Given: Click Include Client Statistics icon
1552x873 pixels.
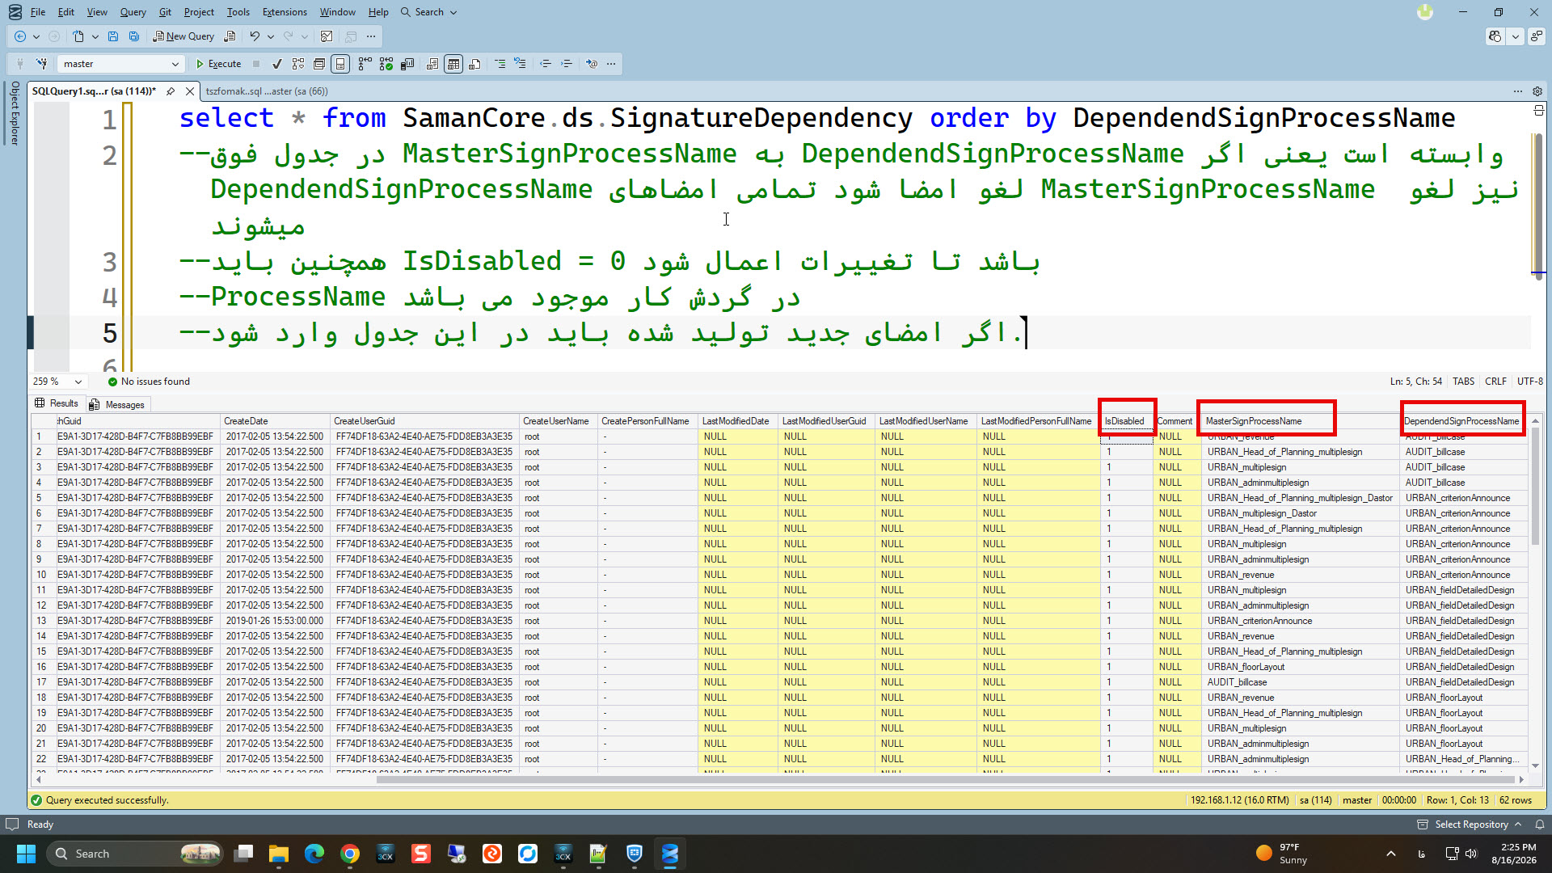Looking at the screenshot, I should [x=407, y=64].
